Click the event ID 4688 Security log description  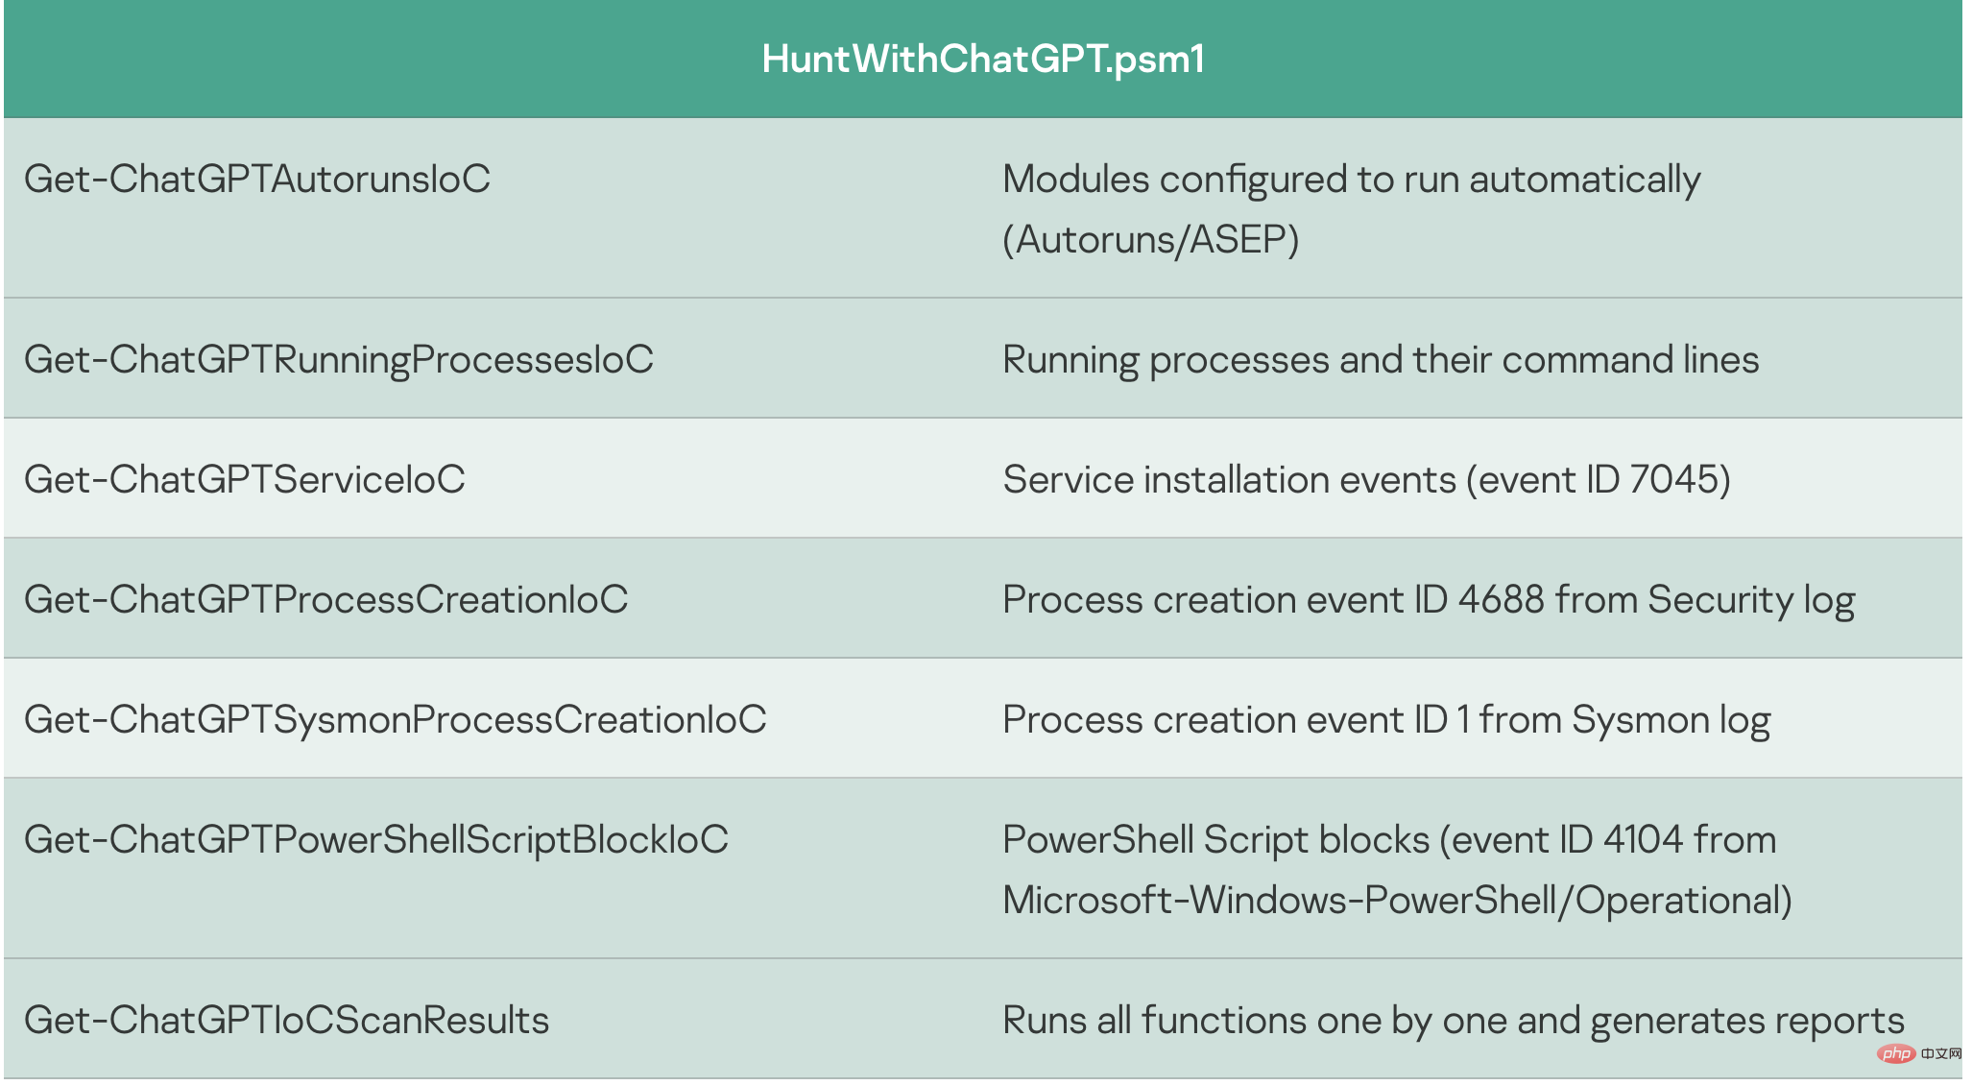1429,599
